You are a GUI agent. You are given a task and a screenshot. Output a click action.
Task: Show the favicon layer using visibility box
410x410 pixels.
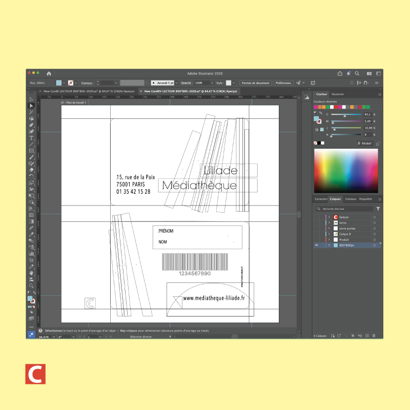(316, 217)
